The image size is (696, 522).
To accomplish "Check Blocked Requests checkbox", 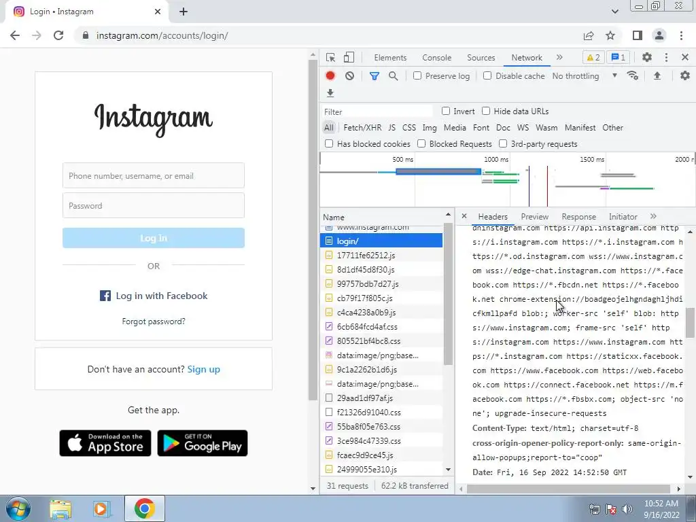I will [421, 144].
